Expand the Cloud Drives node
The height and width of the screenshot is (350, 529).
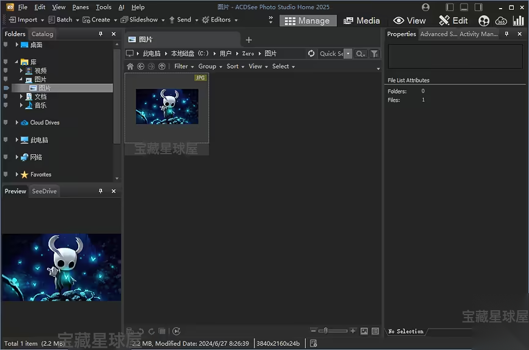(x=17, y=122)
